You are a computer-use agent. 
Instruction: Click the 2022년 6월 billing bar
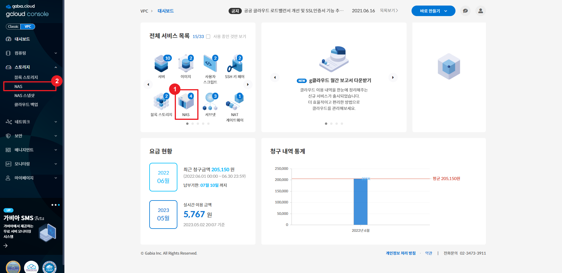pyautogui.click(x=360, y=202)
